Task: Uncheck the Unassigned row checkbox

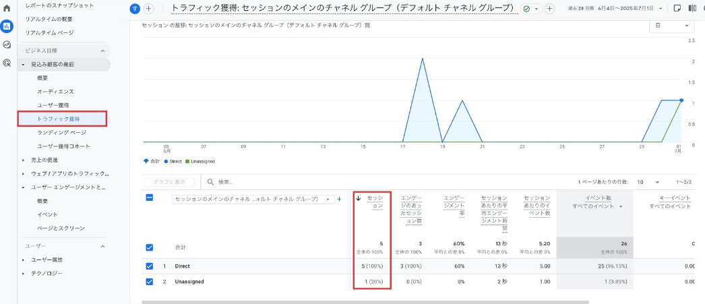Action: coord(150,282)
